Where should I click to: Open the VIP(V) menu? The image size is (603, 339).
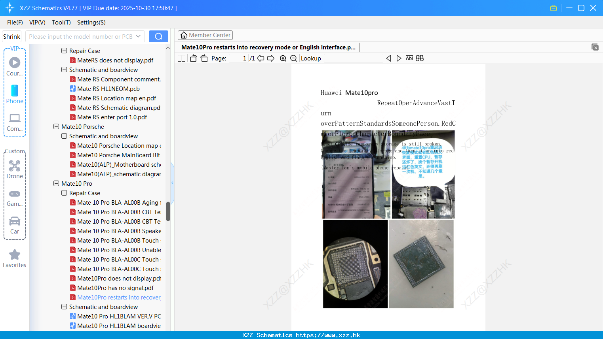(37, 22)
